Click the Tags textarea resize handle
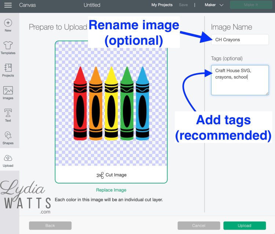The width and height of the screenshot is (275, 234). (x=267, y=93)
